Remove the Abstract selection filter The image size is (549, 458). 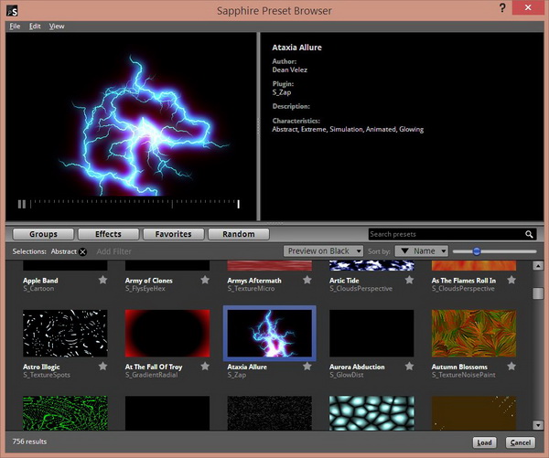83,251
